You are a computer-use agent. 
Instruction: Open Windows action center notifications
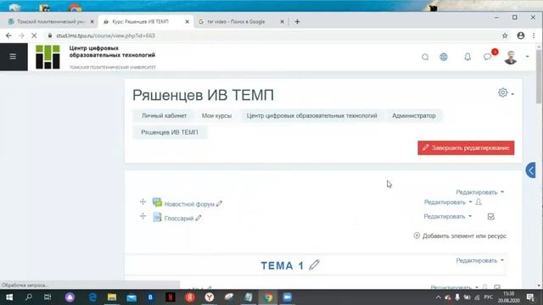coord(530,297)
